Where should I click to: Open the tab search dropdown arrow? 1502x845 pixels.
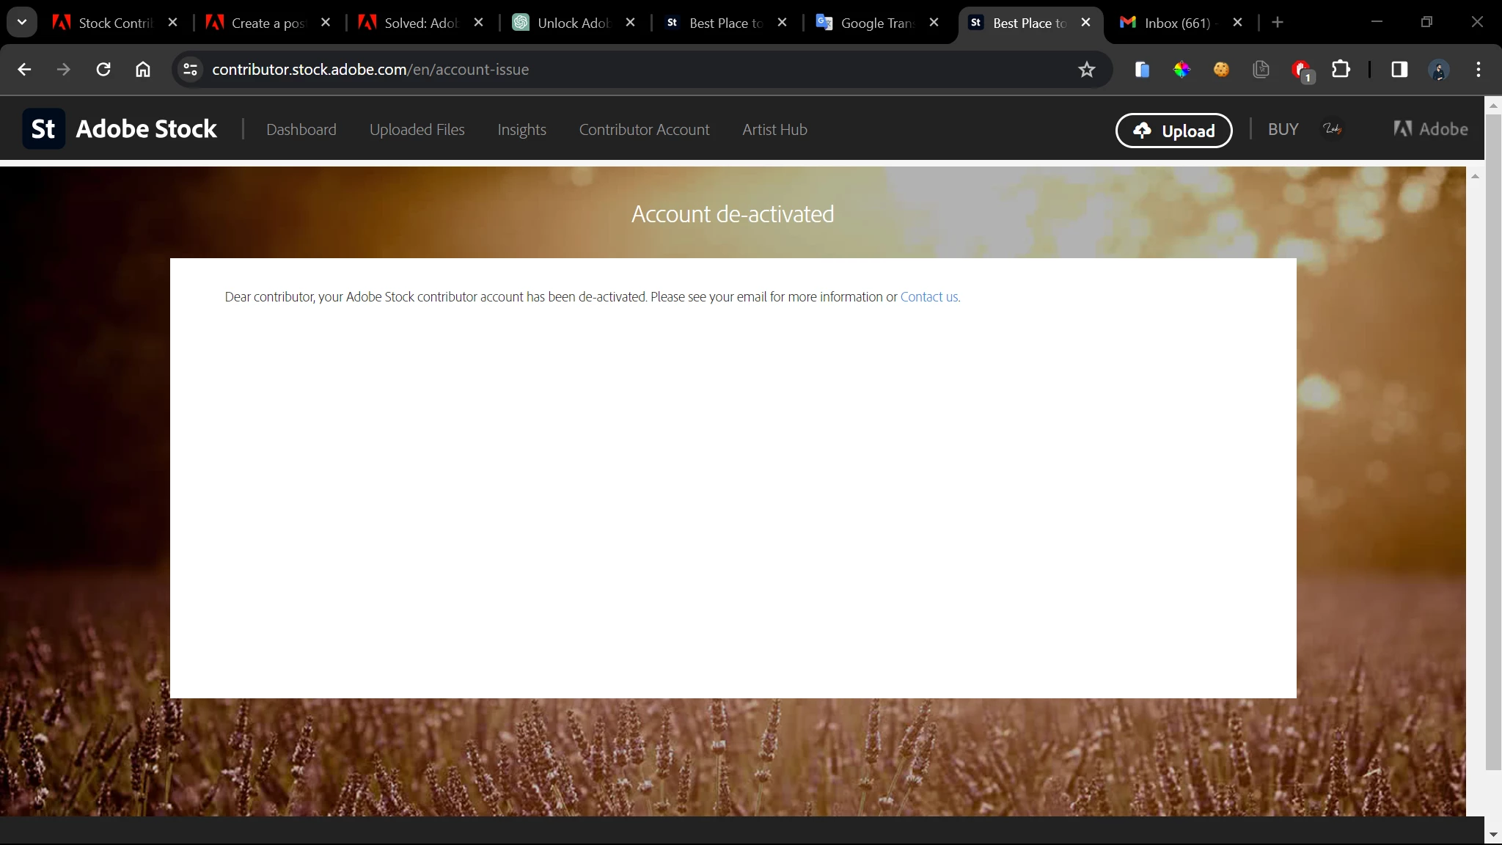22,22
